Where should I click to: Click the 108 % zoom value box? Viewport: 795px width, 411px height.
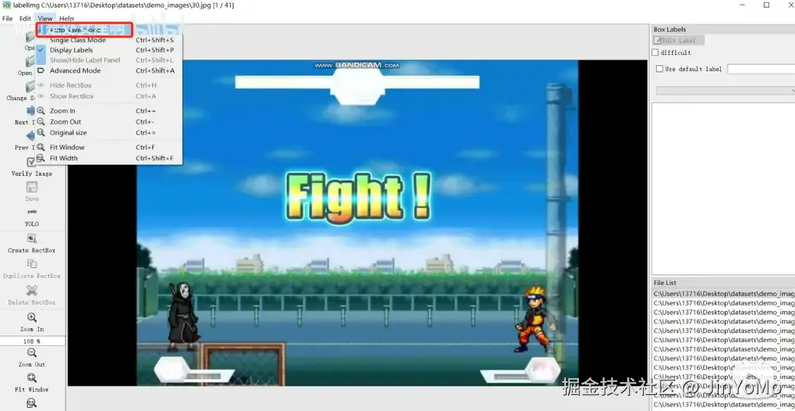click(32, 341)
